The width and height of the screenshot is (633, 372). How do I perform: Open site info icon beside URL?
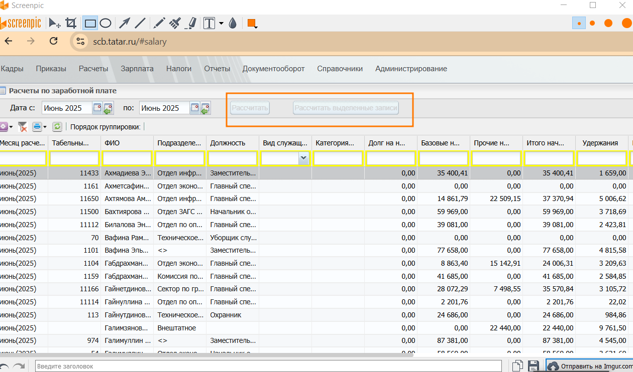pos(79,42)
